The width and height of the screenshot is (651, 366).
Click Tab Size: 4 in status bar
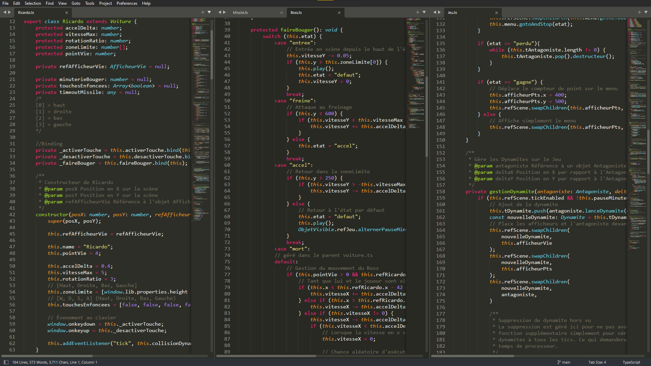(x=597, y=362)
